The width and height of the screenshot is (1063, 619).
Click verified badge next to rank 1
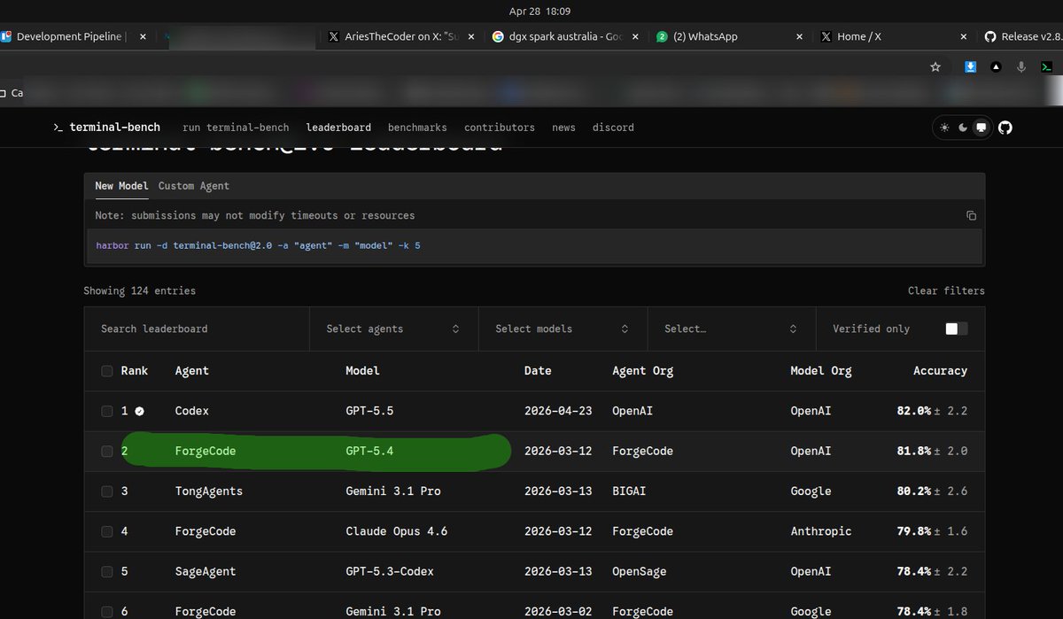(140, 411)
